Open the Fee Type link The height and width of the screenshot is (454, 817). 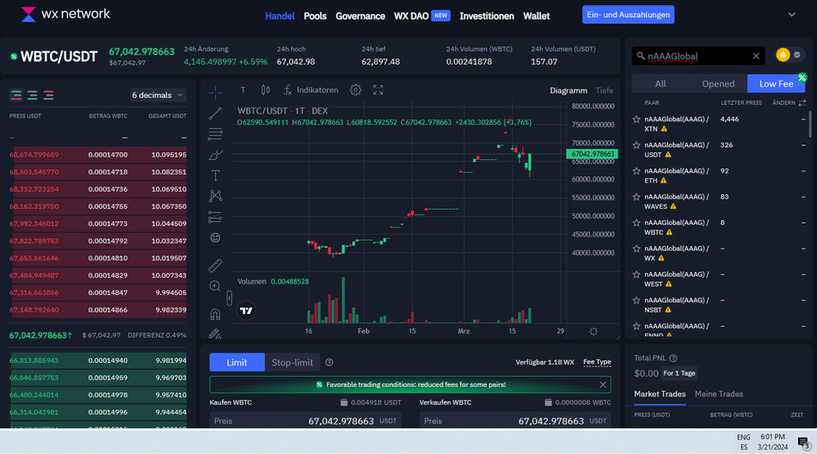pyautogui.click(x=597, y=362)
